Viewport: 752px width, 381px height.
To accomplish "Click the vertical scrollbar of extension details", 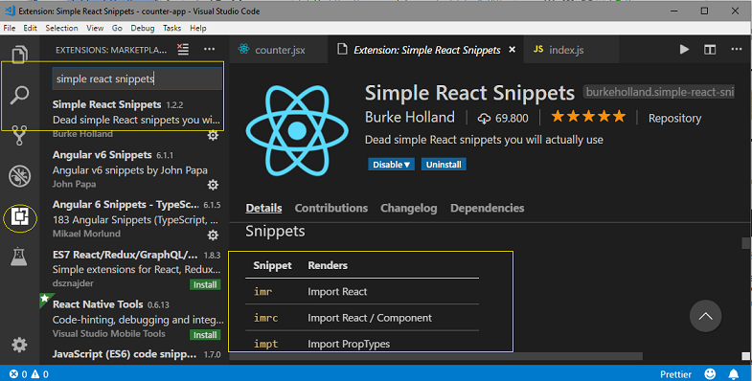I will pyautogui.click(x=745, y=243).
